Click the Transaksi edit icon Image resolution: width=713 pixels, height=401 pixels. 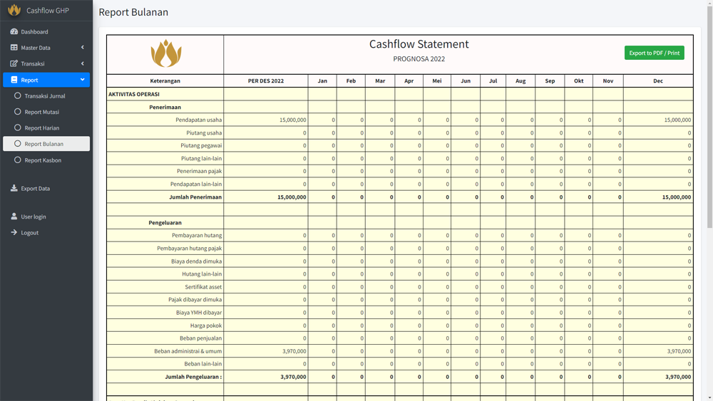click(x=14, y=63)
